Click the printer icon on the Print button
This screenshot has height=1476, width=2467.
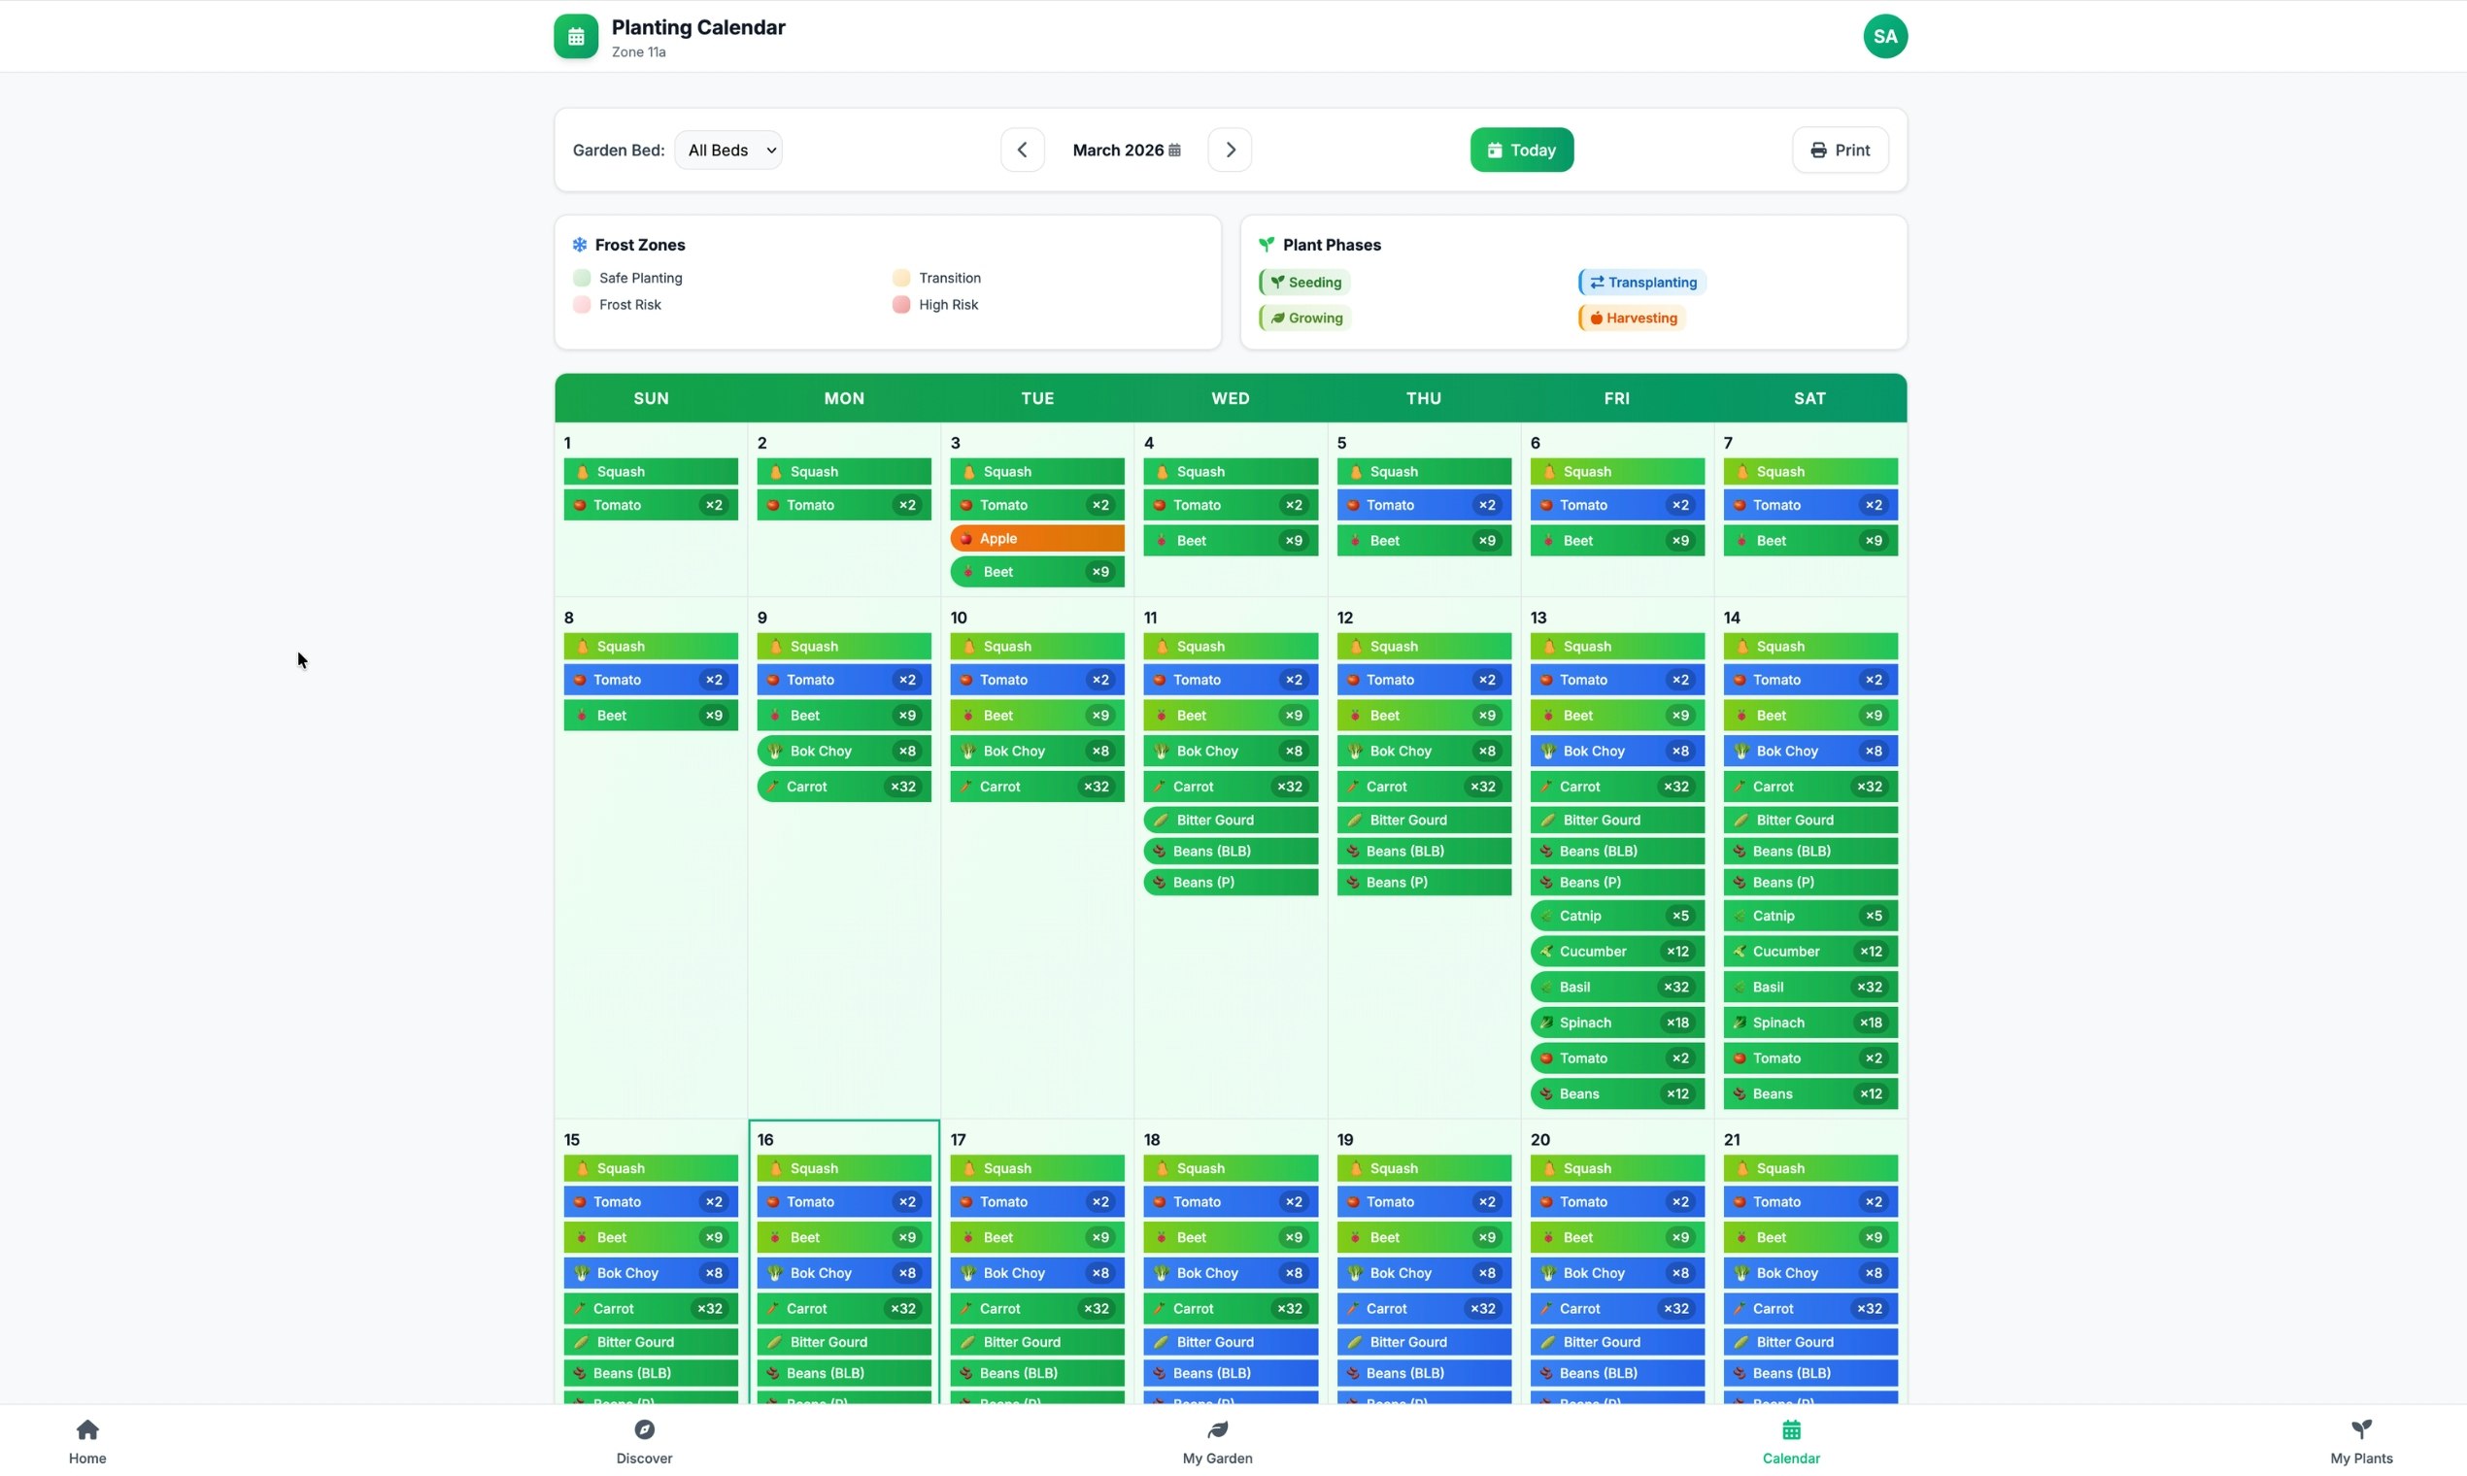pos(1818,150)
